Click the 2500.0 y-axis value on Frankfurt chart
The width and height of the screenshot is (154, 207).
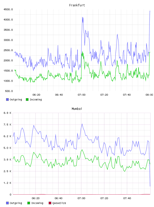coord(8,50)
